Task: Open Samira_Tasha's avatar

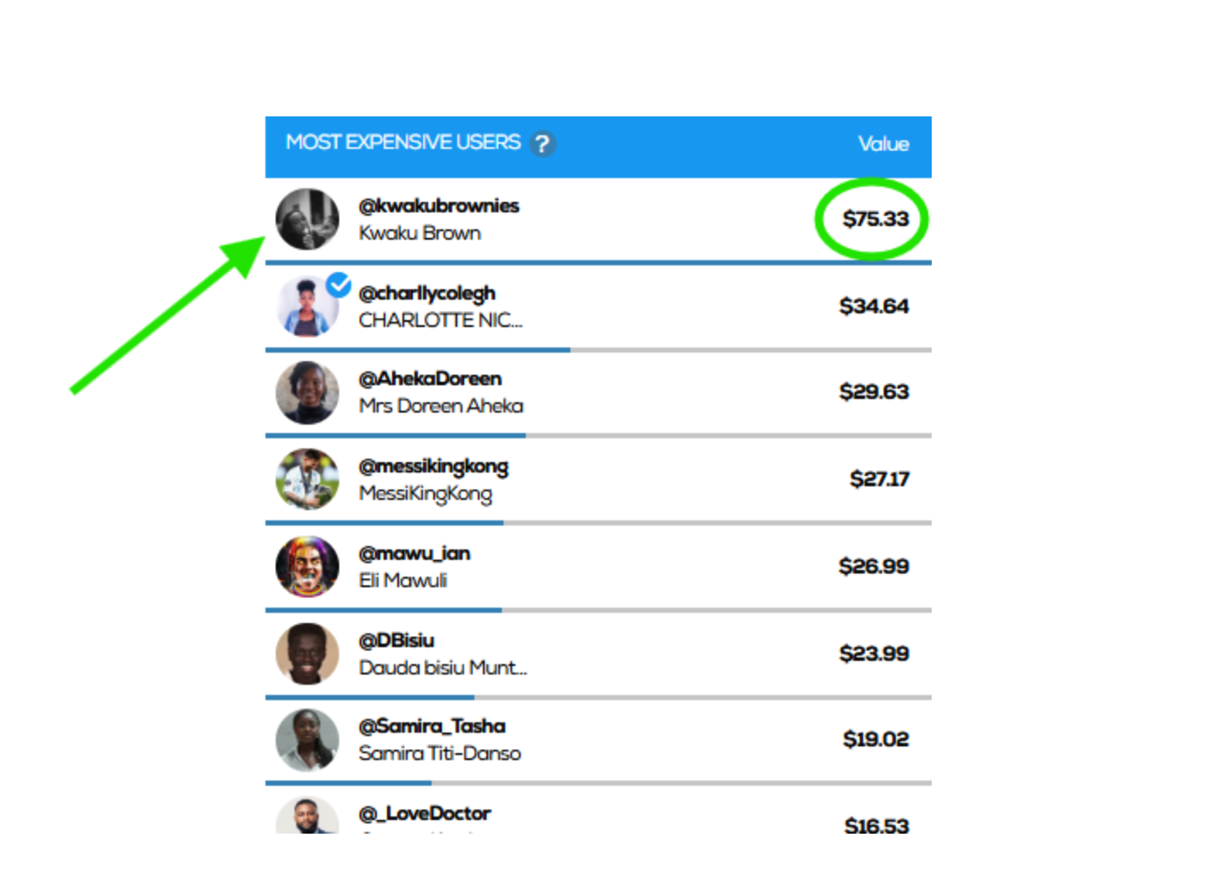Action: [307, 740]
